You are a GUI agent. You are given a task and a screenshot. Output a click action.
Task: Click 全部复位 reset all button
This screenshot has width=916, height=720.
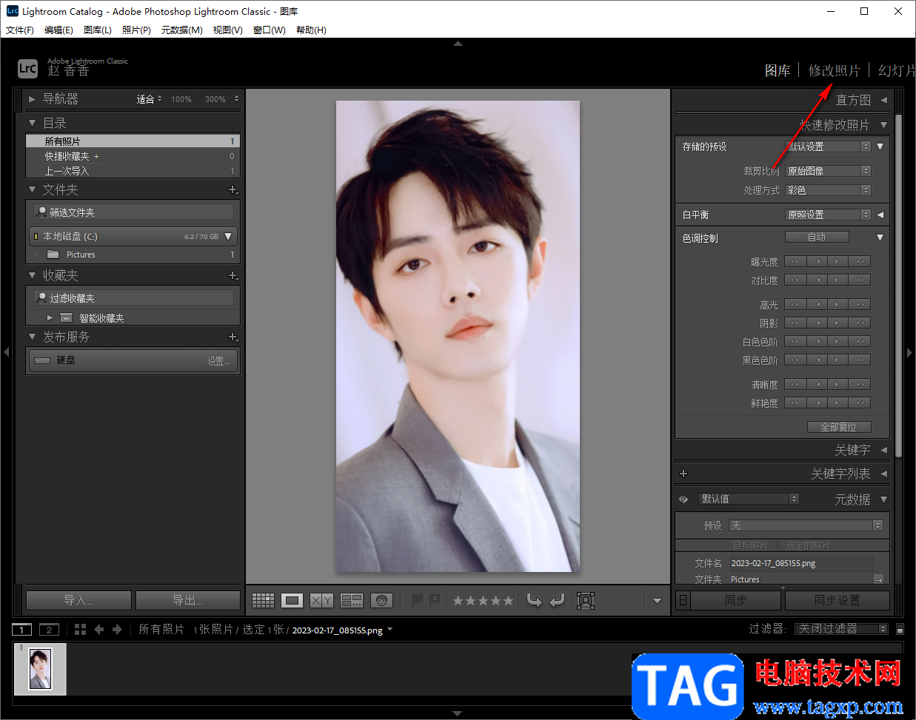click(x=839, y=427)
